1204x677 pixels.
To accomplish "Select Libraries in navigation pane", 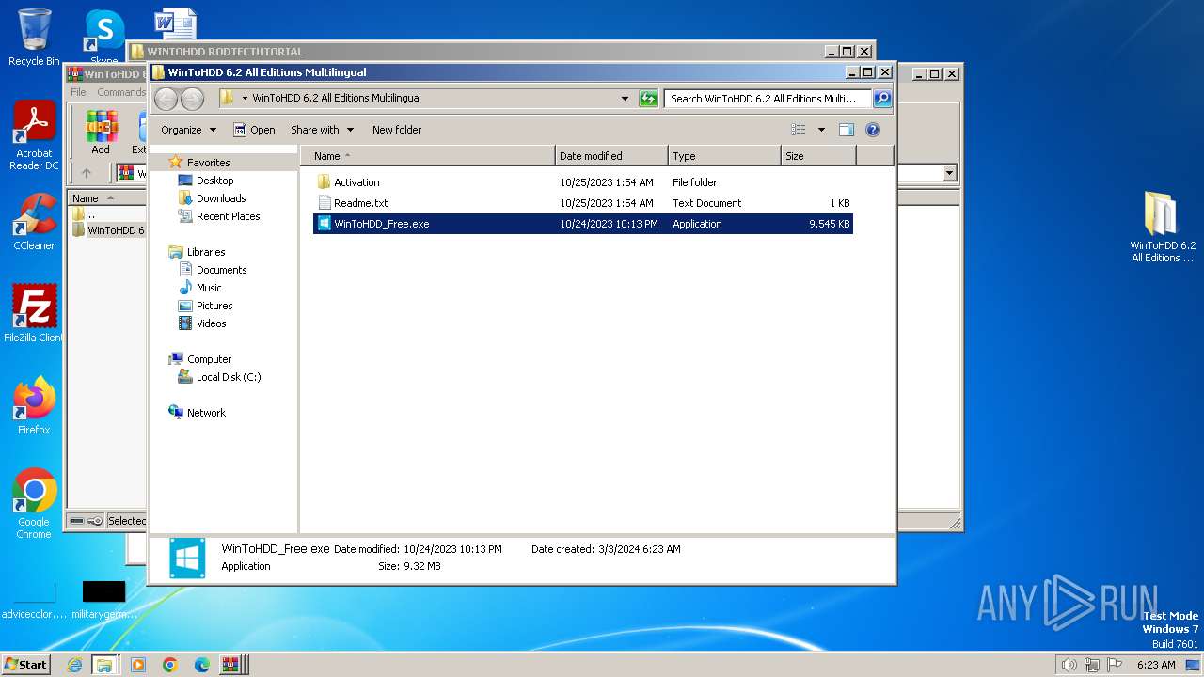I will pos(206,252).
